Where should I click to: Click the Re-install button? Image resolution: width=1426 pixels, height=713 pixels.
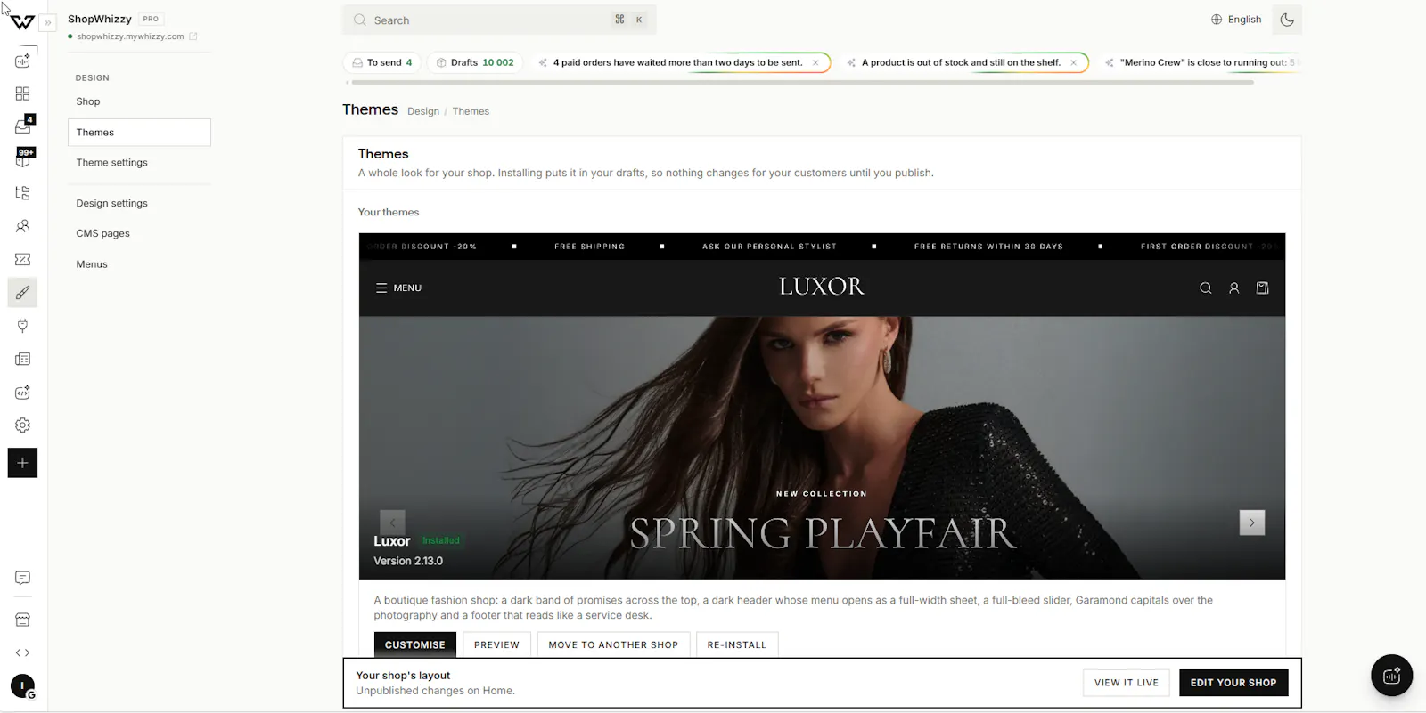pos(737,644)
